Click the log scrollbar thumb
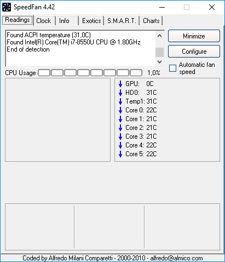 159,52
